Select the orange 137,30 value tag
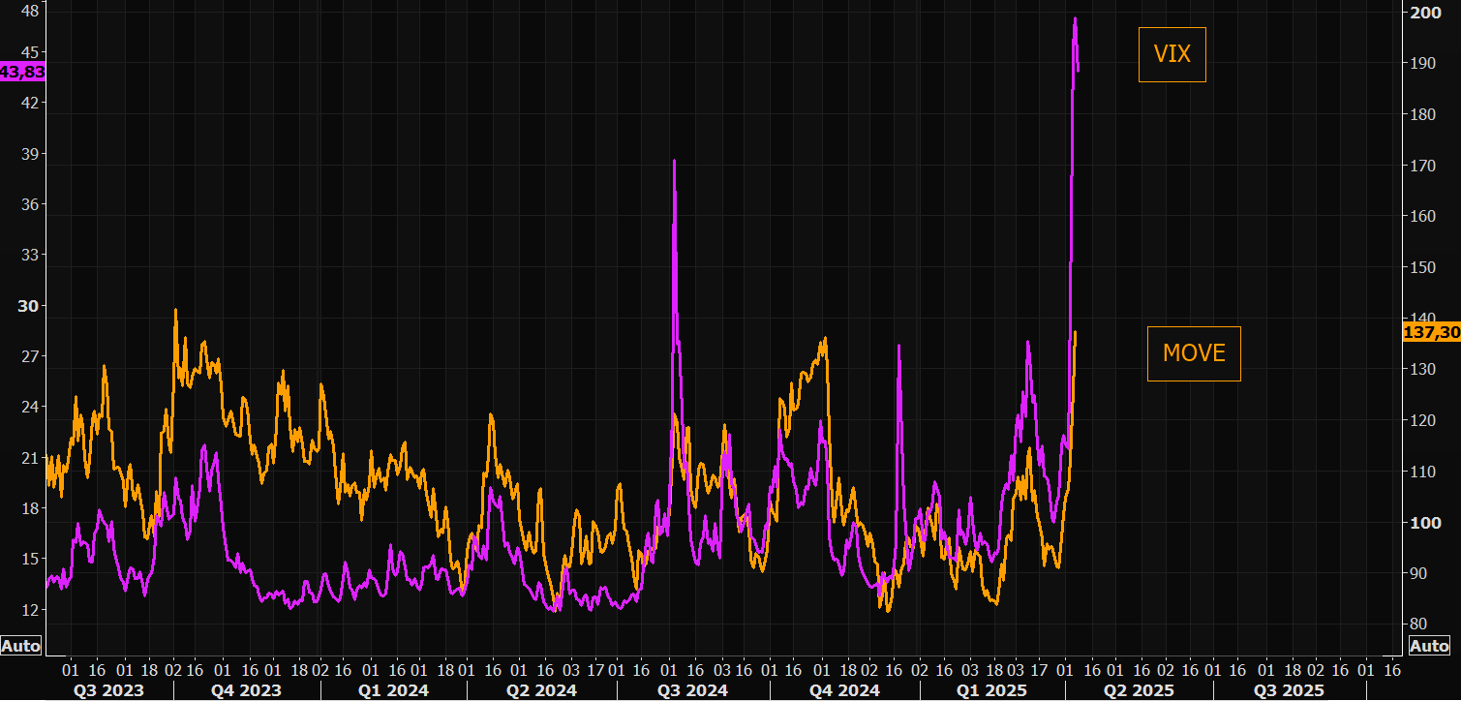This screenshot has height=701, width=1461. (x=1431, y=332)
